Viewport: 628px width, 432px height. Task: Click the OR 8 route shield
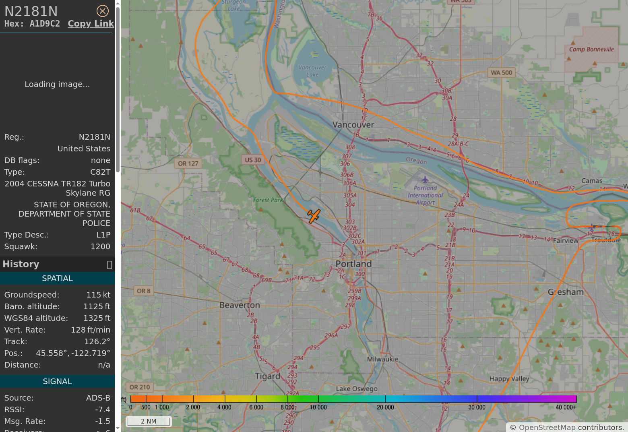[143, 291]
